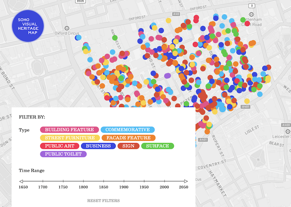Enable the Facade Feature filter

(x=128, y=138)
